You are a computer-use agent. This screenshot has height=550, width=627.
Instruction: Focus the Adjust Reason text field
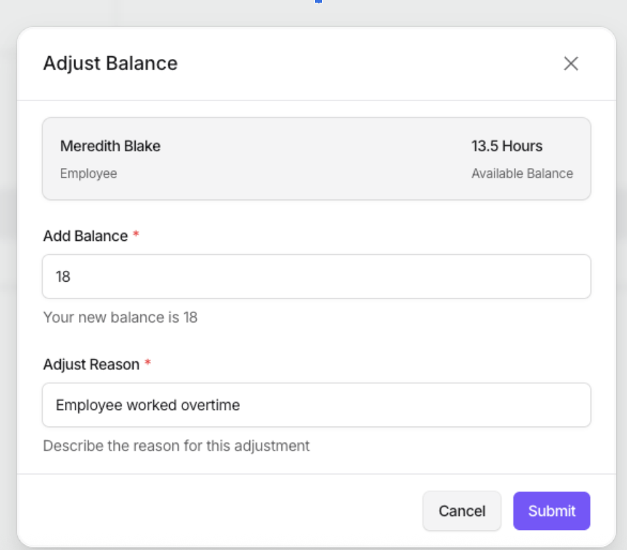[x=316, y=405]
